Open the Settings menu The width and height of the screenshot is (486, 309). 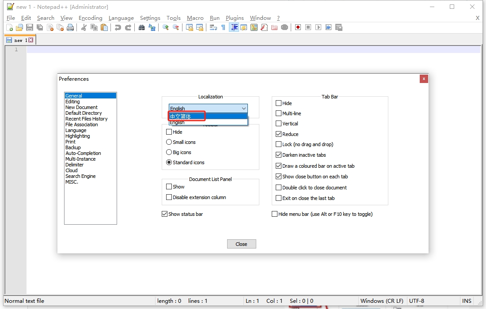coord(150,18)
